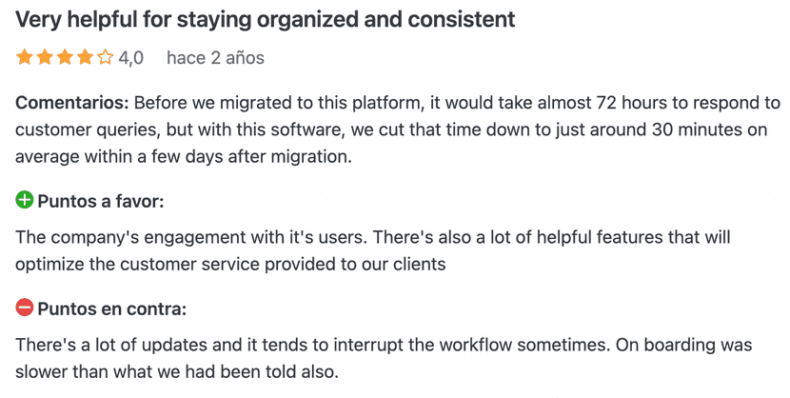Click the green plus pros icon
Image resolution: width=790 pixels, height=398 pixels.
(x=25, y=200)
